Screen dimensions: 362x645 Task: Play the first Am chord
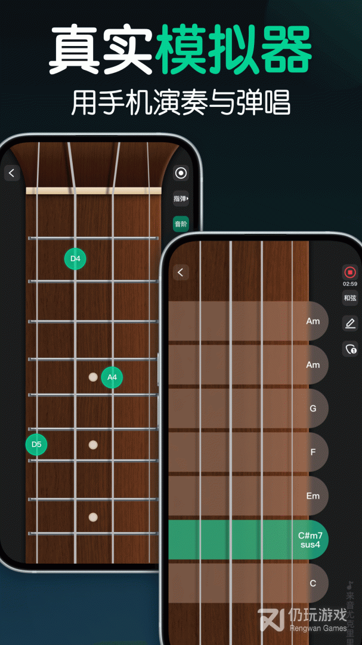point(248,321)
